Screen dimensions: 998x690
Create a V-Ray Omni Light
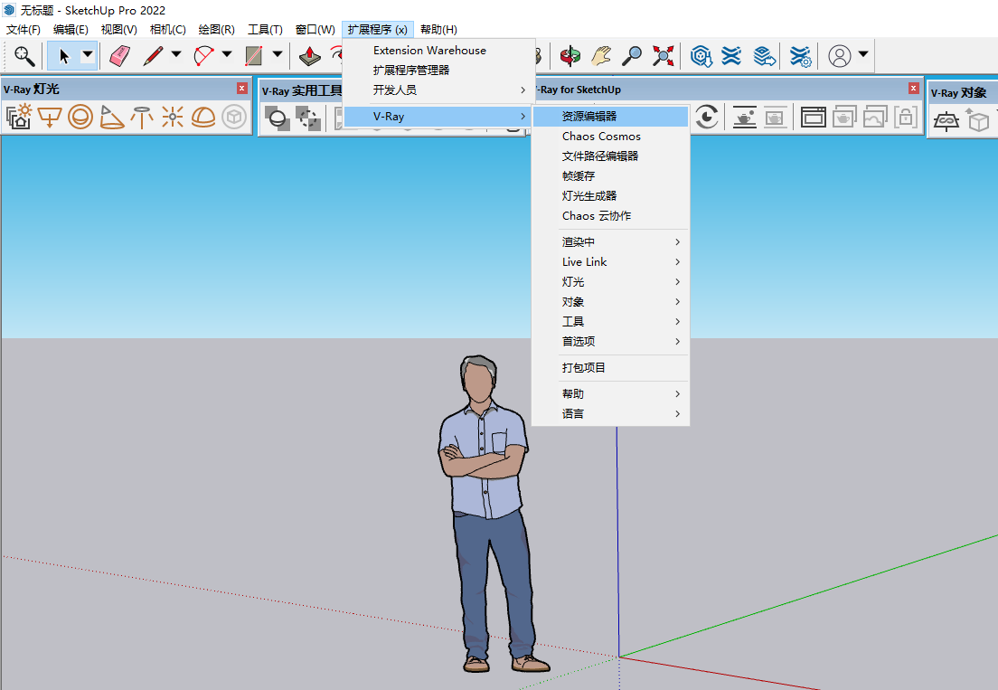(173, 118)
